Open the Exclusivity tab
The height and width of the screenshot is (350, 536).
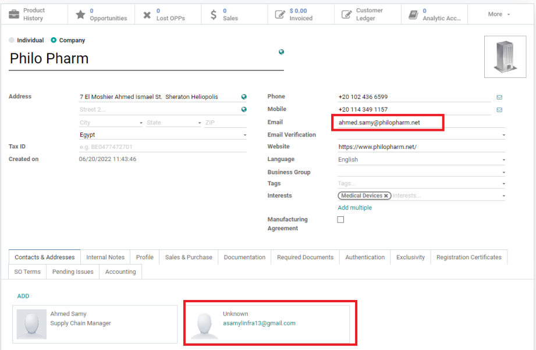(410, 257)
